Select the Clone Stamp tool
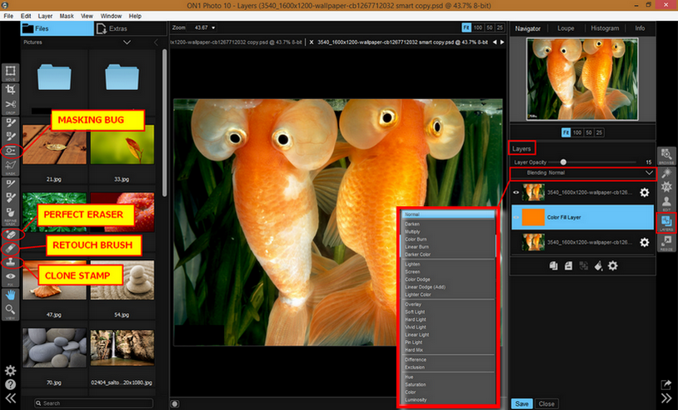This screenshot has height=410, width=678. pyautogui.click(x=10, y=262)
